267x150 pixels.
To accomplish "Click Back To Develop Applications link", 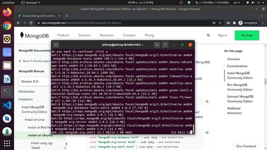I will point(35,61).
